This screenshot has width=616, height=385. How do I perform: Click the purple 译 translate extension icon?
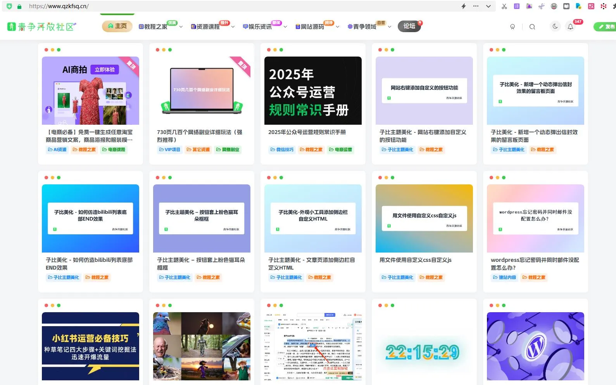pyautogui.click(x=517, y=6)
